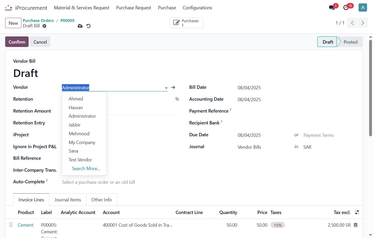The image size is (373, 238).
Task: Open the Vendor dropdown arrow
Action: pos(166,88)
